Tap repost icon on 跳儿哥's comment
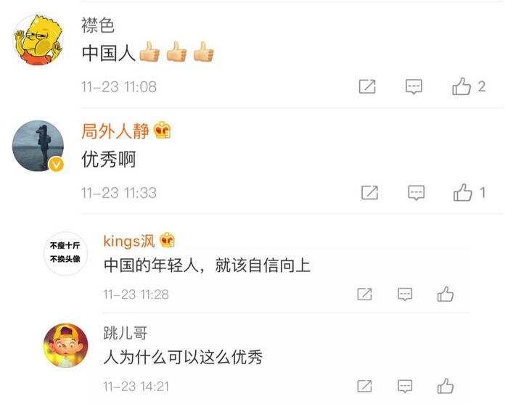The image size is (529, 404). (365, 386)
